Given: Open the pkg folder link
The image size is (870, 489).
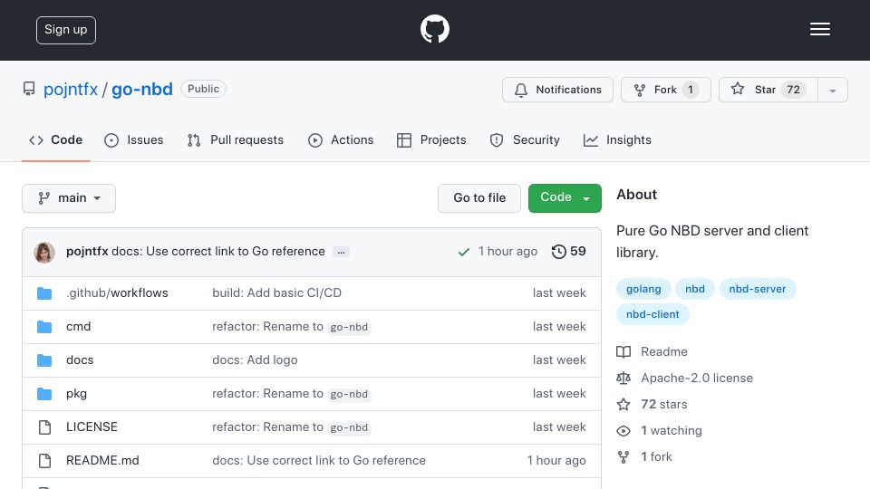Looking at the screenshot, I should point(76,394).
